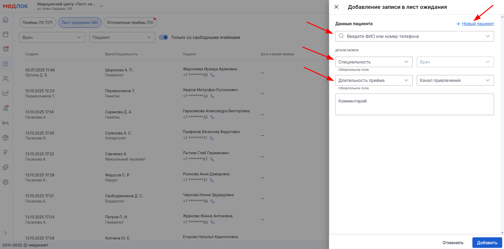Open the patients (people) icon in sidebar
The height and width of the screenshot is (249, 504).
pos(5,79)
